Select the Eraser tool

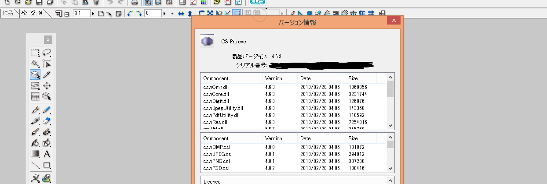(47, 120)
